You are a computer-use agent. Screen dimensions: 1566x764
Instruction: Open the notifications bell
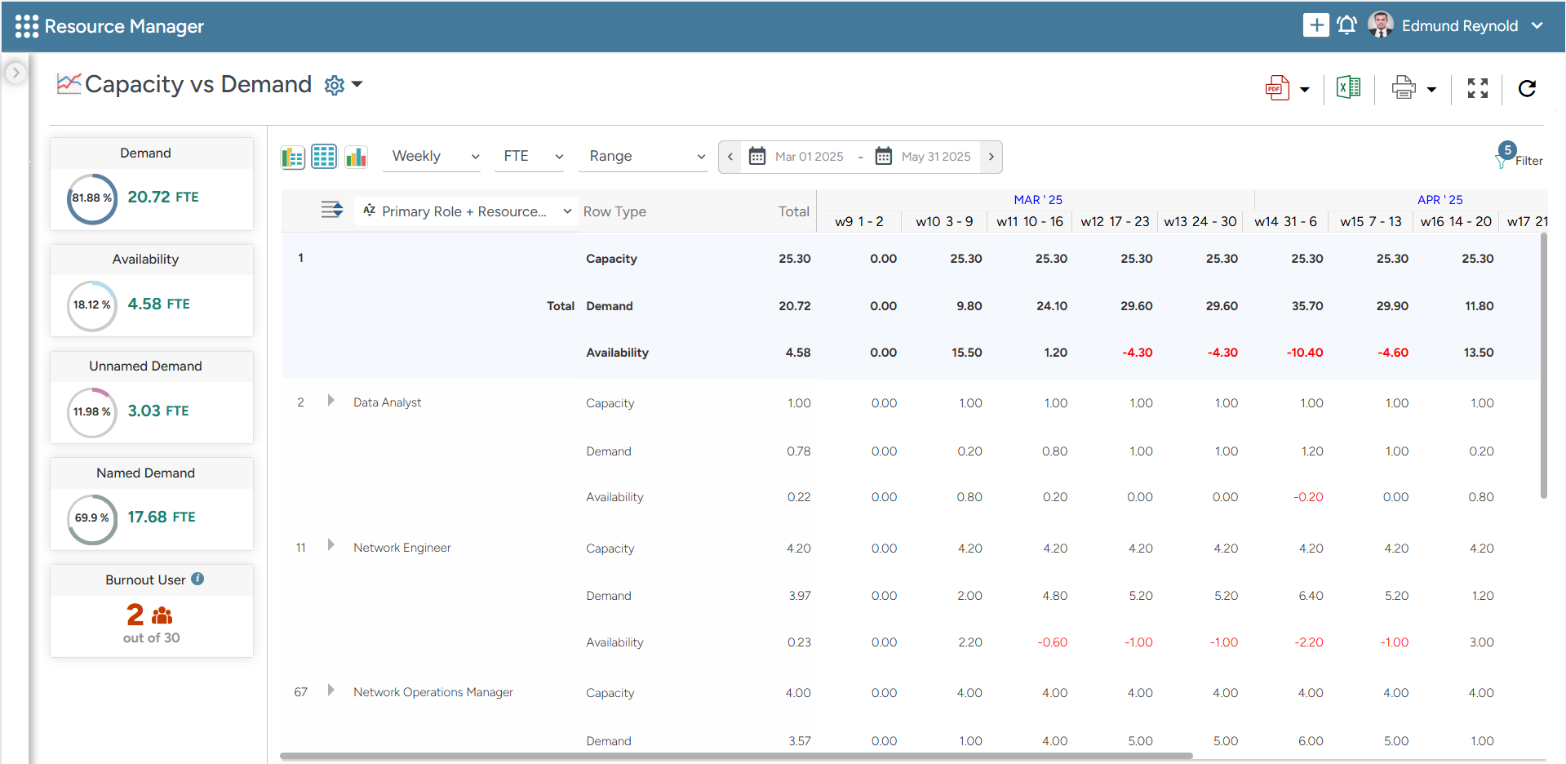1346,25
